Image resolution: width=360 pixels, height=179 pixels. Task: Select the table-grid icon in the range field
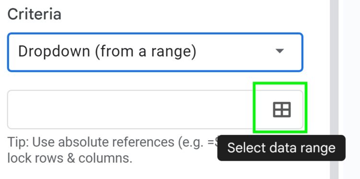tap(282, 110)
